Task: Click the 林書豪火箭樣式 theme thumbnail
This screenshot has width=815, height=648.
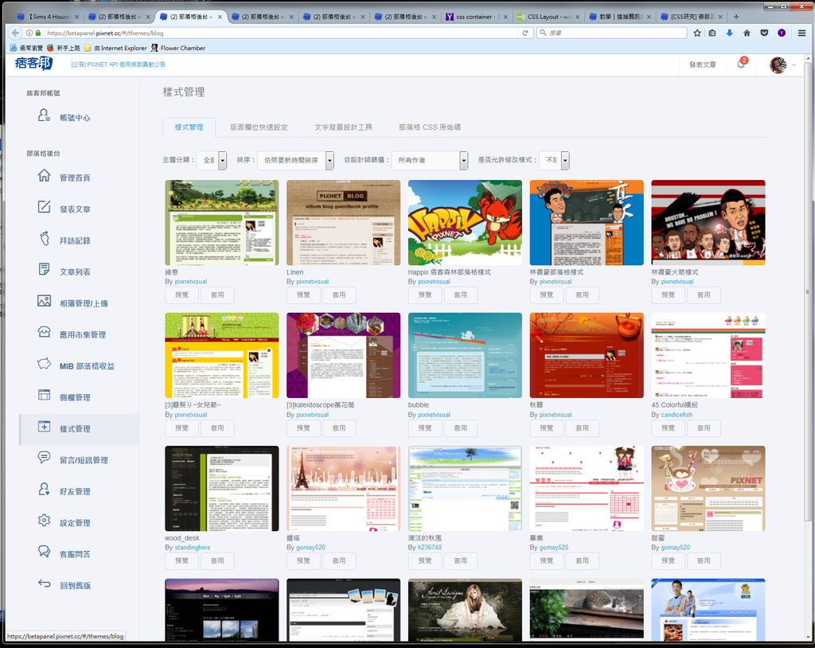Action: coord(708,223)
